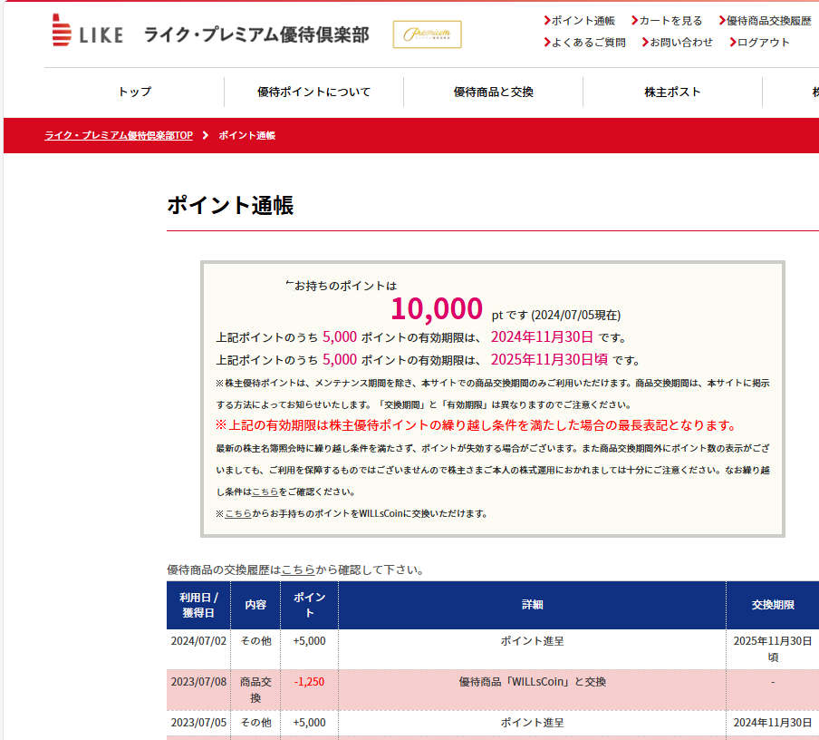Log out via ログアウト link
This screenshot has height=740, width=819.
[x=763, y=42]
